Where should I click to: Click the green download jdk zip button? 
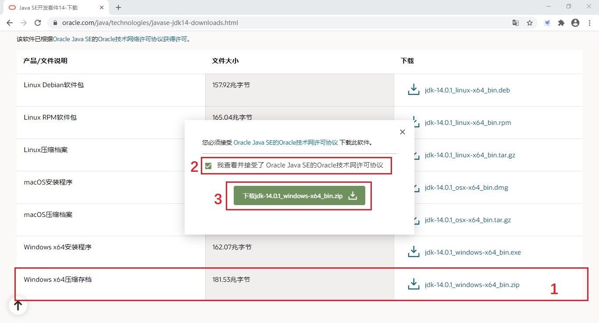tap(299, 196)
